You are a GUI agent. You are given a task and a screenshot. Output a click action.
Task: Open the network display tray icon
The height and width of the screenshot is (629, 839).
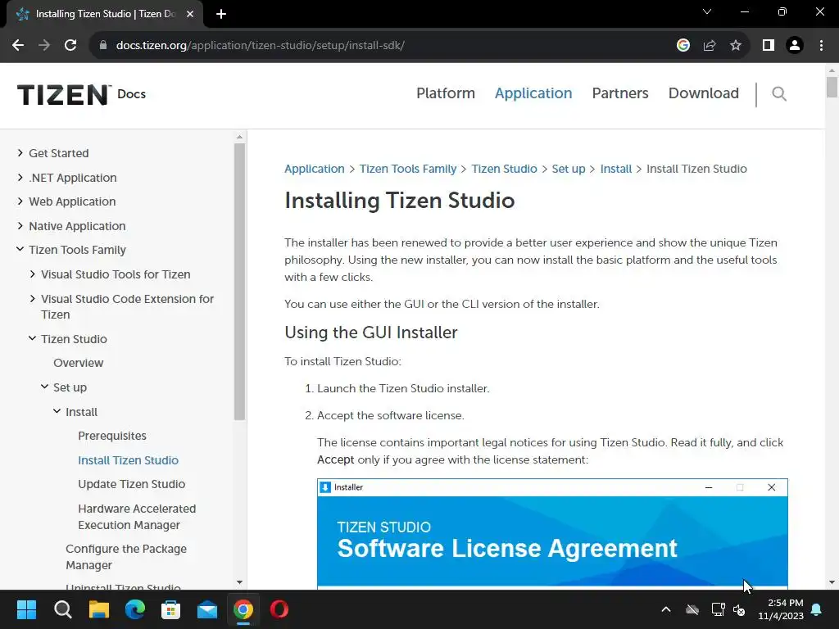coord(718,609)
